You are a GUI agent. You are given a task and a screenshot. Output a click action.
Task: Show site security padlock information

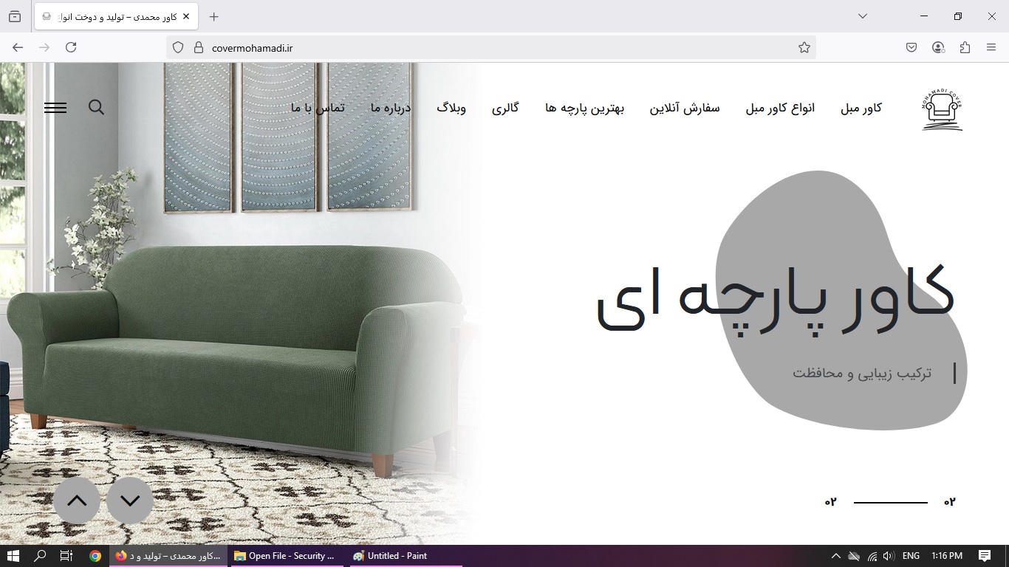pos(198,47)
